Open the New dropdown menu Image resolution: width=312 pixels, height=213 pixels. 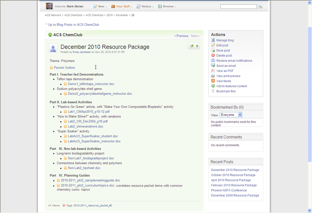coord(100,7)
